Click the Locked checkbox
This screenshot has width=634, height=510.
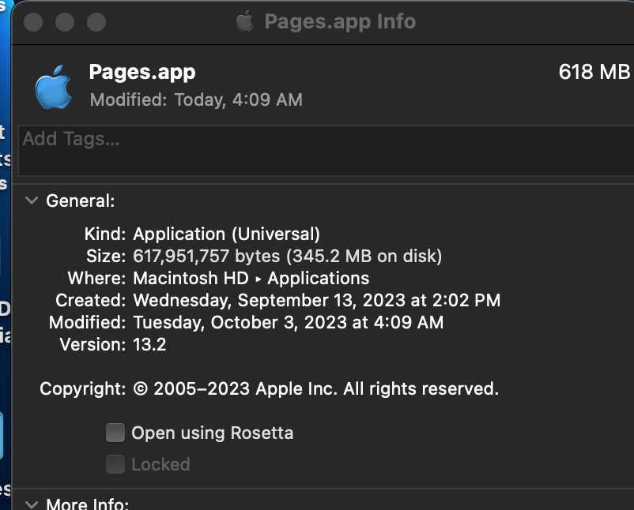click(115, 464)
